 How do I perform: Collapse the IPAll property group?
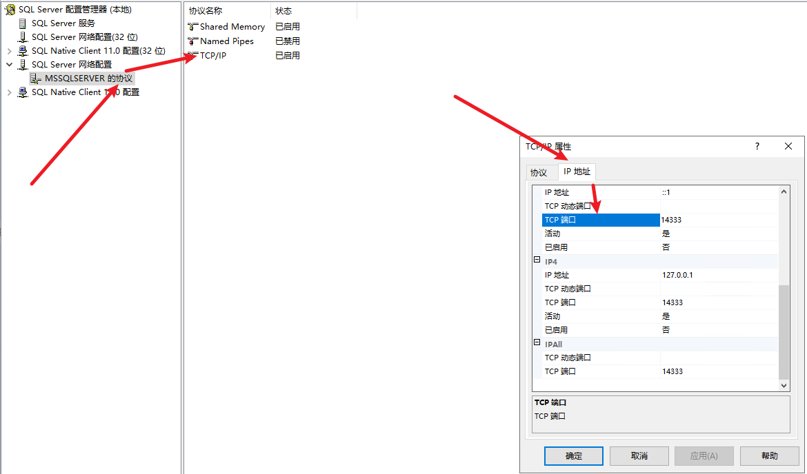click(x=537, y=343)
